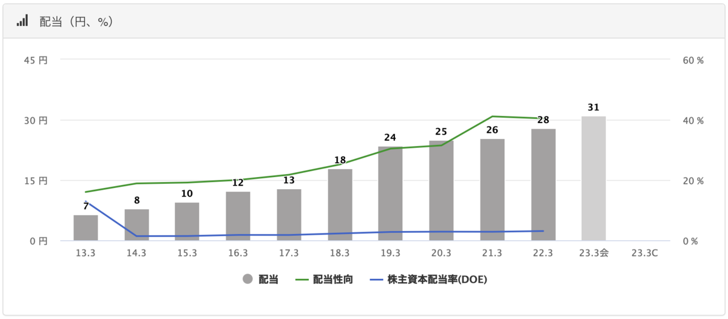Screen dimensions: 728x319
Task: Select the 19.3 dividend bar
Action: coord(390,193)
